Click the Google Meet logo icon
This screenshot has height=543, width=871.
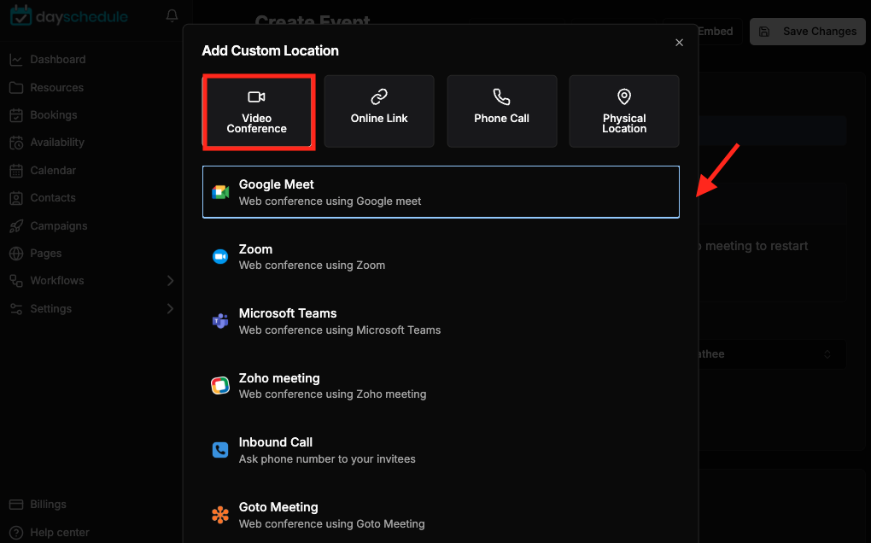(x=220, y=192)
